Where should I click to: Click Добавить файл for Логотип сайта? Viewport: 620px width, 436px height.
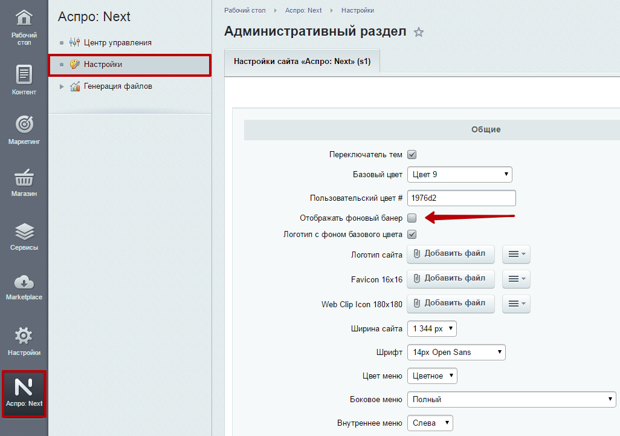click(x=451, y=253)
